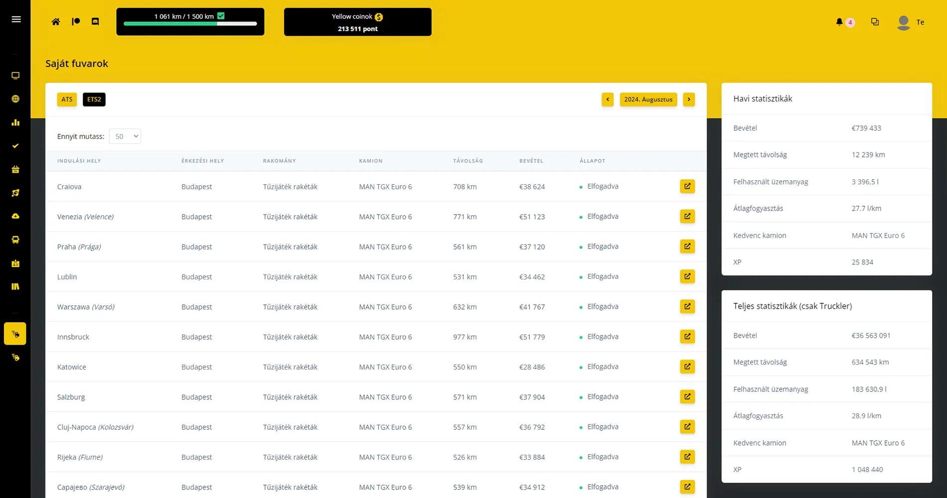Expand the 'Ennyit mutass' rows dropdown

[x=125, y=136]
